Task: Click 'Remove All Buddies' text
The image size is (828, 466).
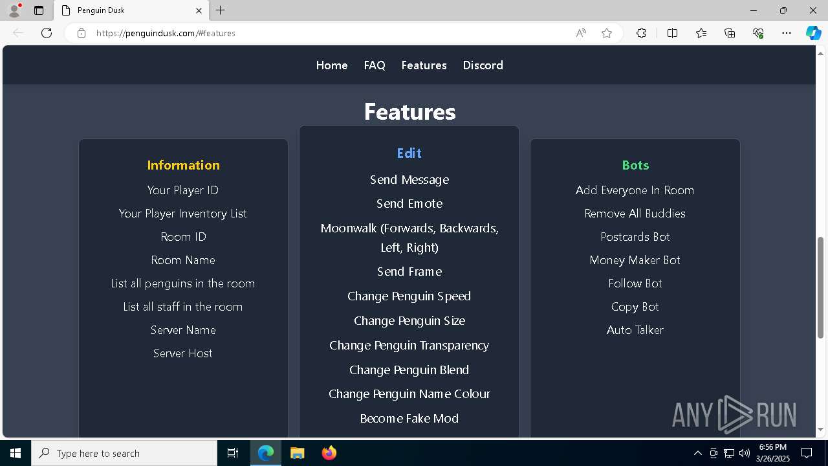Action: pos(635,214)
